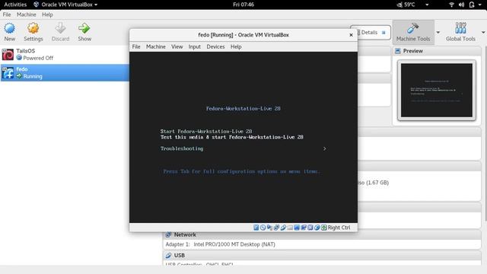
Task: Open Help menu in VirtualBox Manager
Action: 47,14
